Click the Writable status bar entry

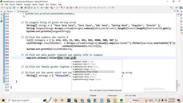click(x=93, y=96)
